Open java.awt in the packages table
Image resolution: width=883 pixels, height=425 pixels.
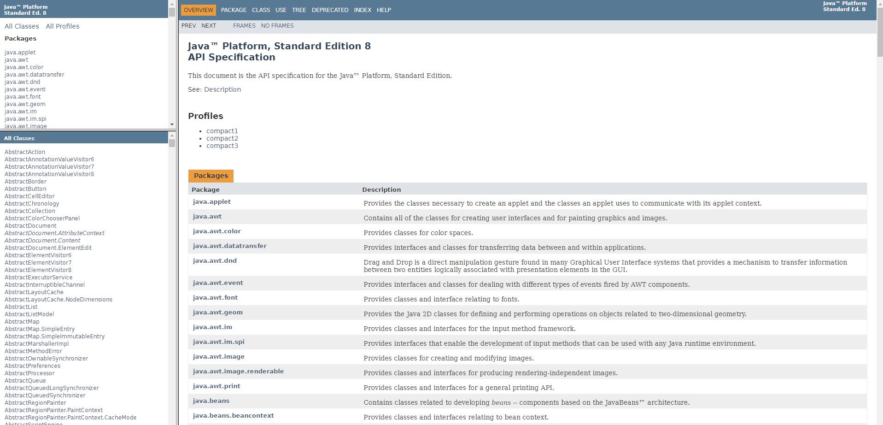(x=207, y=217)
